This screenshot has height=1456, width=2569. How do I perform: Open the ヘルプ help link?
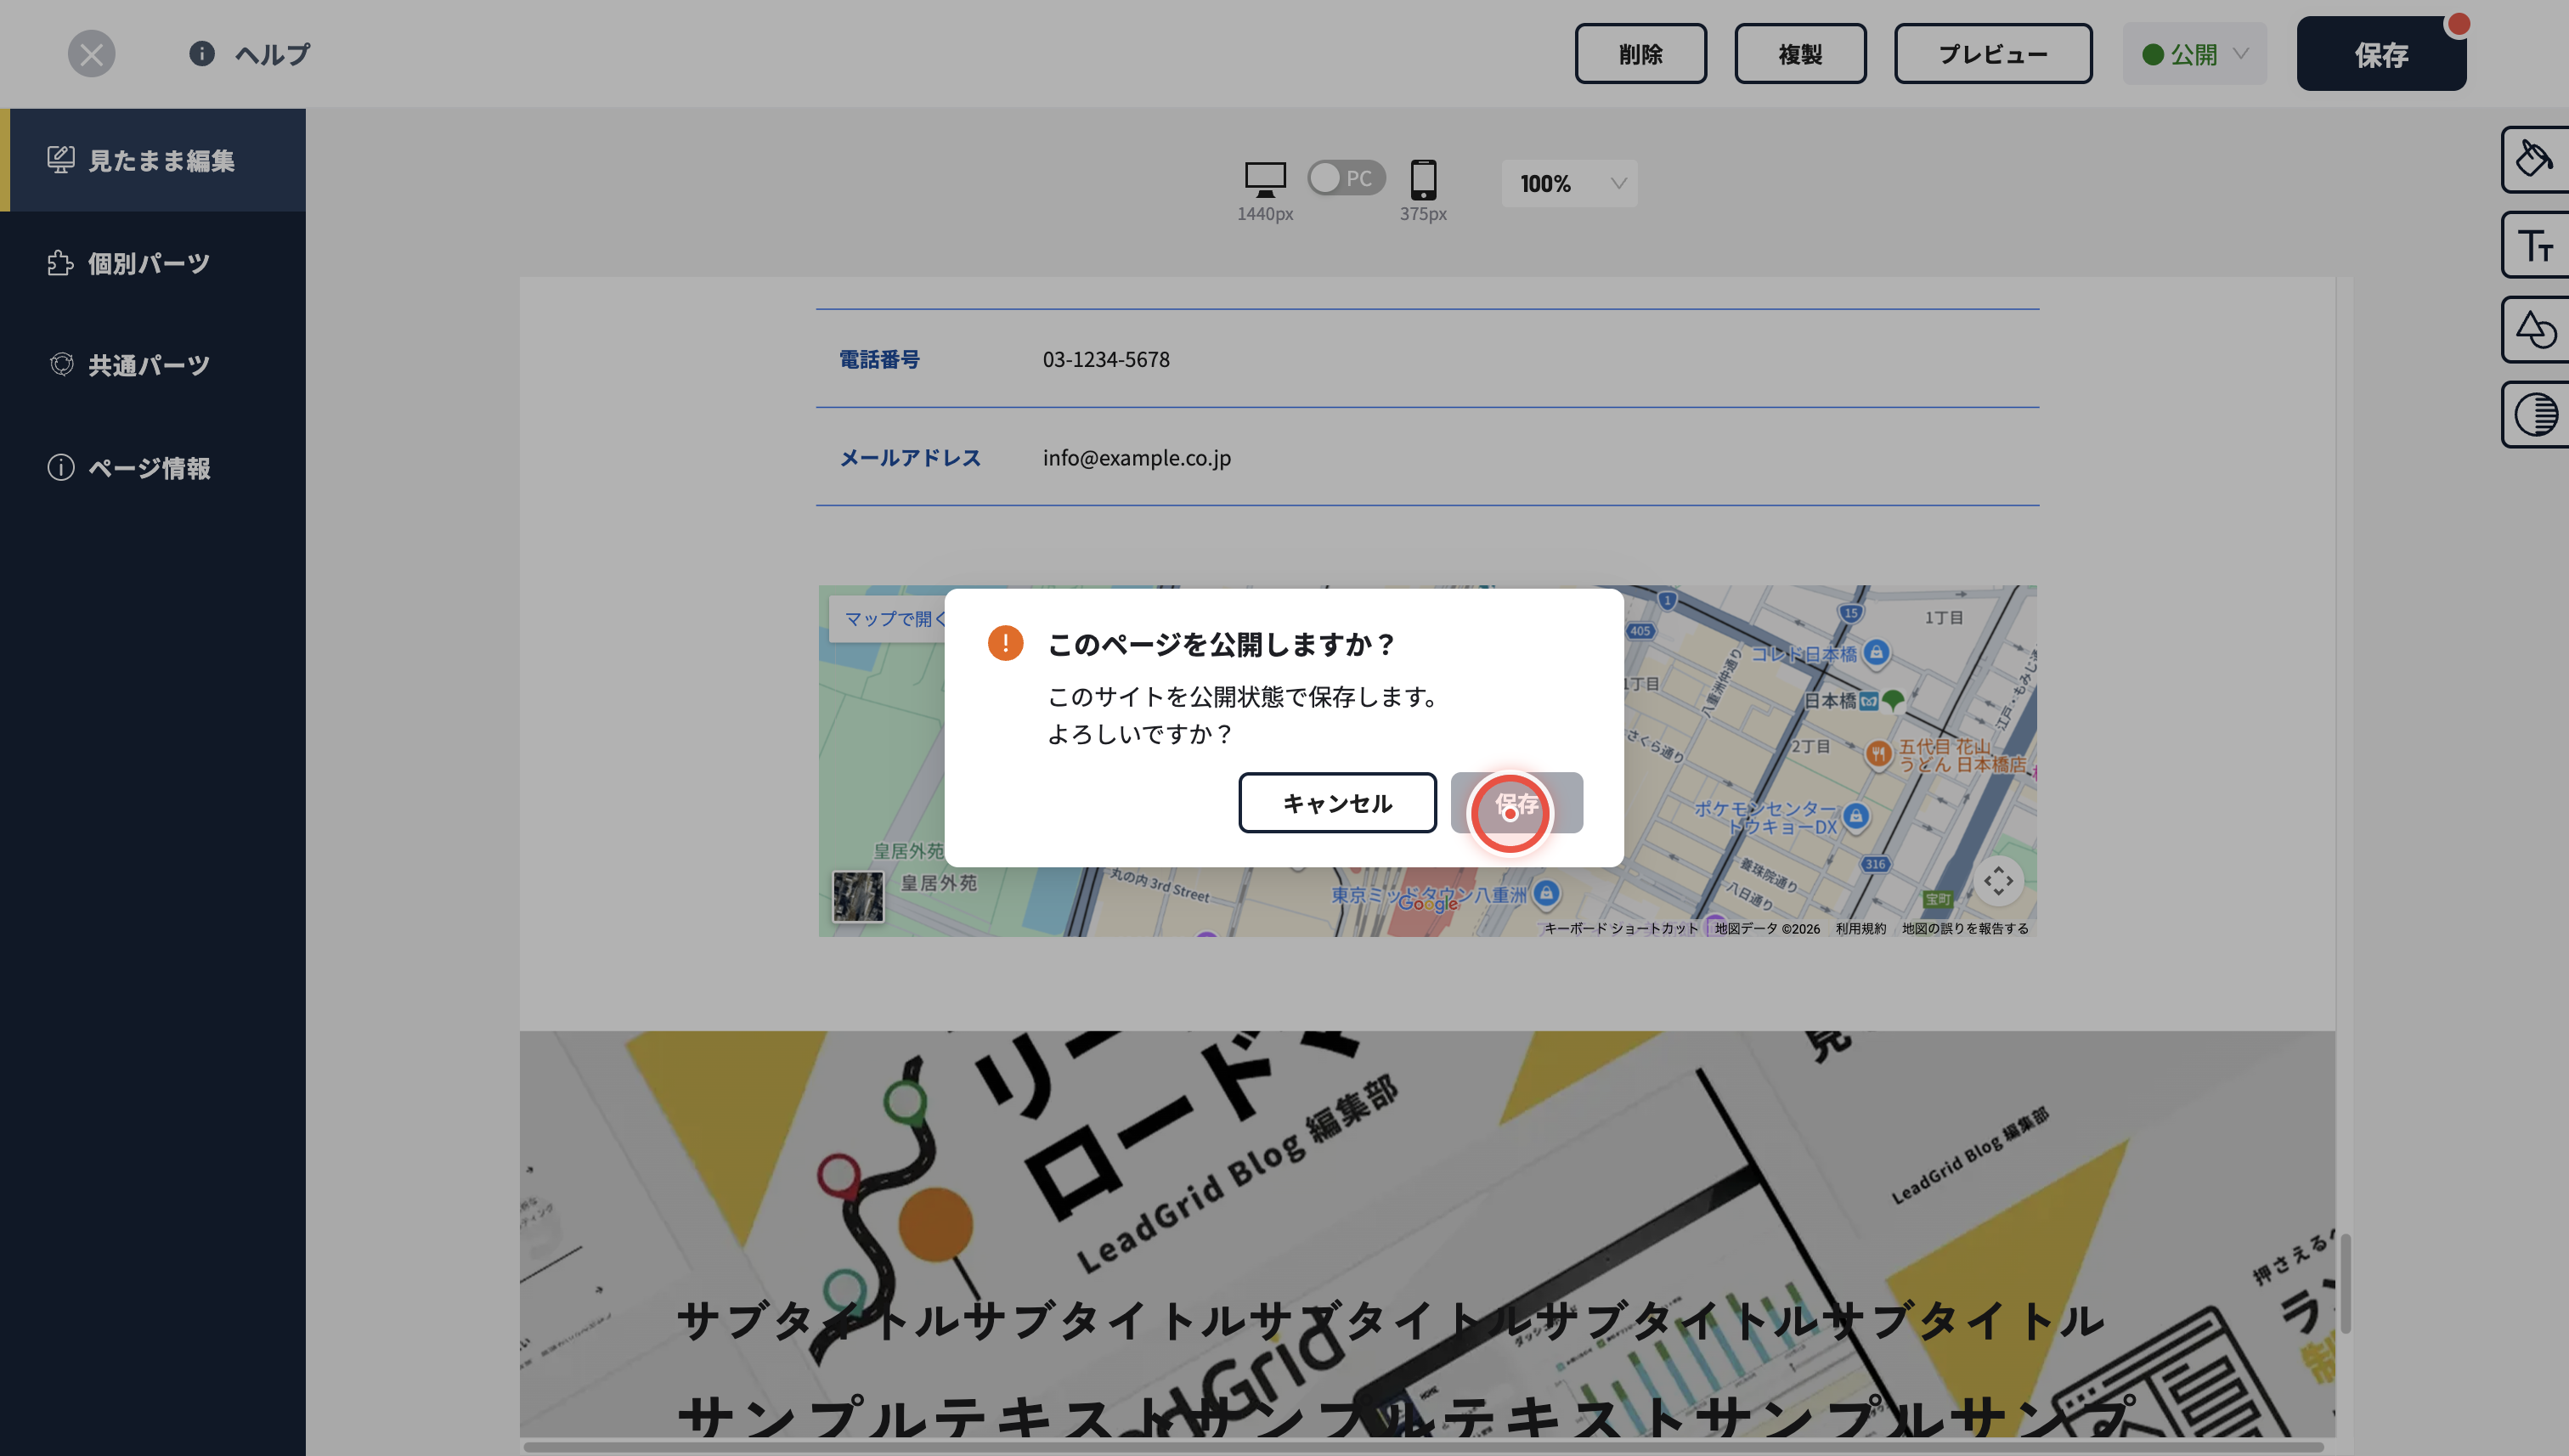tap(272, 54)
